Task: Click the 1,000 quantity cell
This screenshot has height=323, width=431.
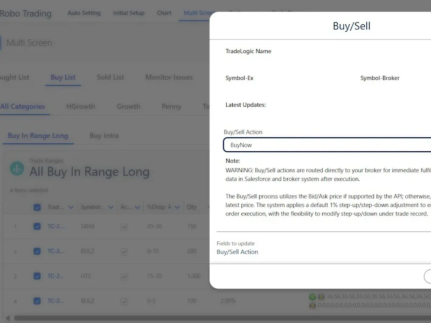Action: click(x=194, y=276)
